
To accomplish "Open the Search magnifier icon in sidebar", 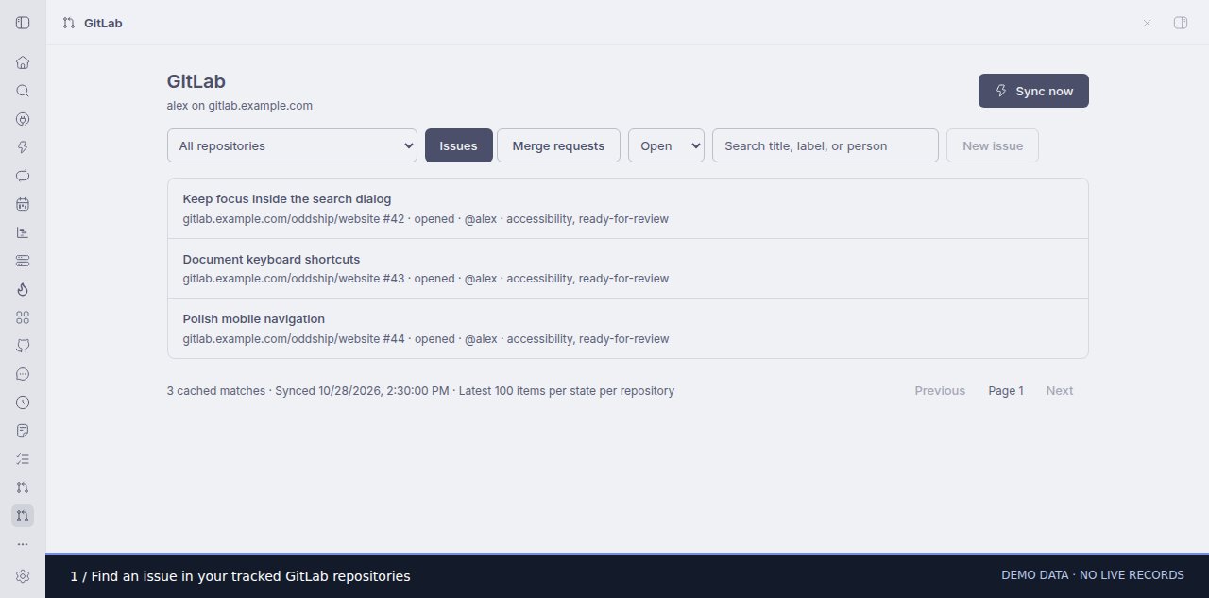I will coord(23,91).
